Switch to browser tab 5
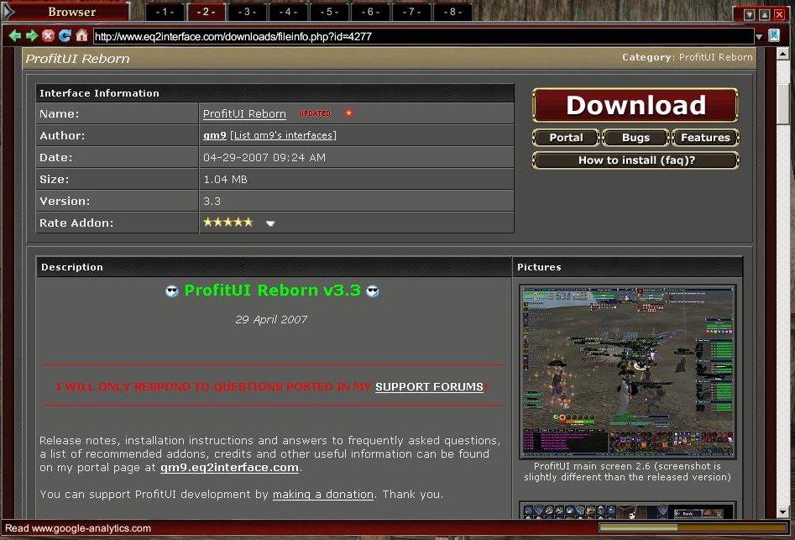The width and height of the screenshot is (795, 540). (x=329, y=12)
